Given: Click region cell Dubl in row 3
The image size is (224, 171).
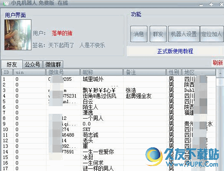Looking at the screenshot, I should 189,90.
